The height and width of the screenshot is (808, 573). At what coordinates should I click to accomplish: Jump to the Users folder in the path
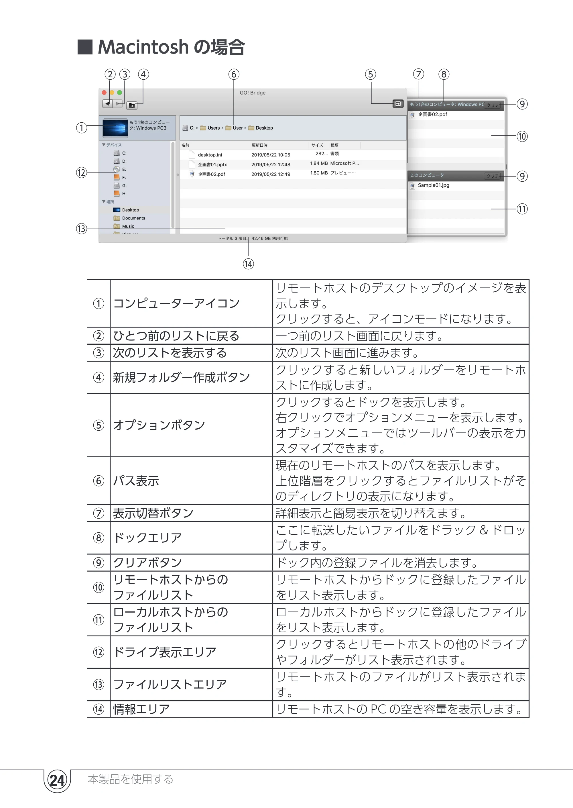210,128
